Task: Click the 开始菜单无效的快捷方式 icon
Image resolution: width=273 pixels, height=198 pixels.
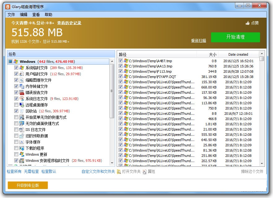Action: click(x=22, y=117)
